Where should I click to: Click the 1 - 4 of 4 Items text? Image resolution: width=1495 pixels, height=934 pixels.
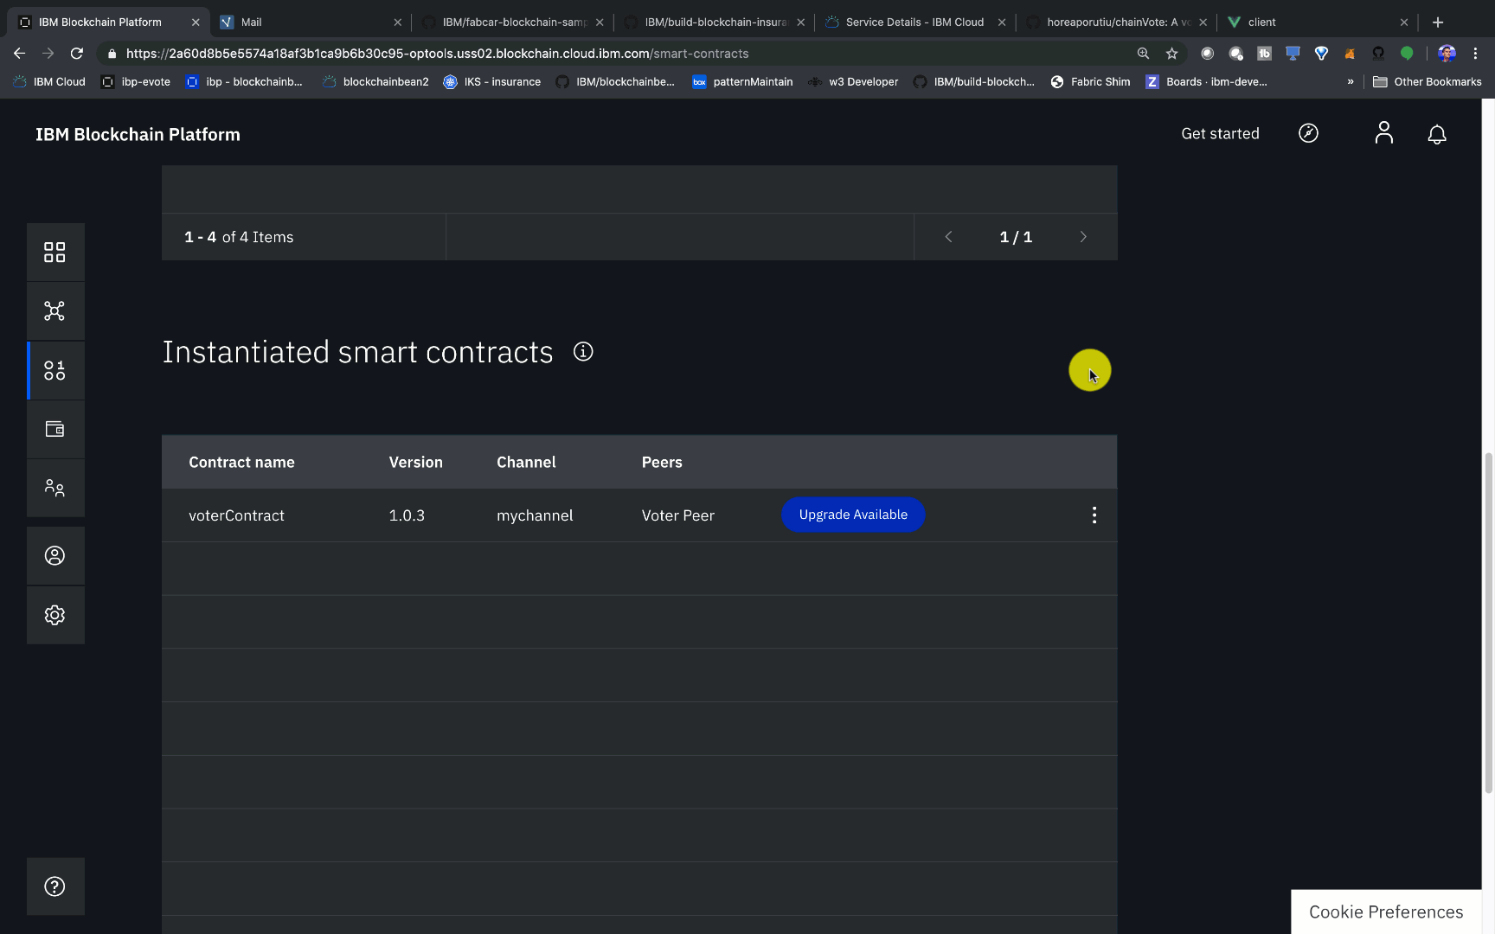coord(239,237)
